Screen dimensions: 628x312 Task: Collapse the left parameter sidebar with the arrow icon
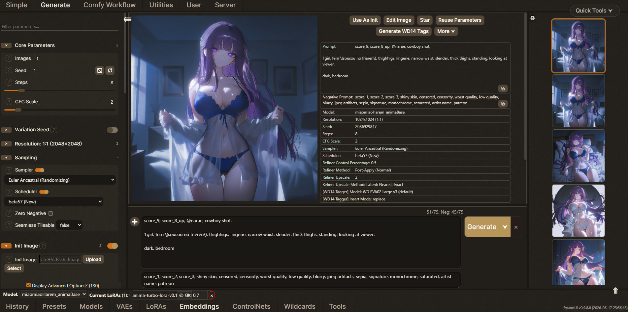[x=127, y=19]
